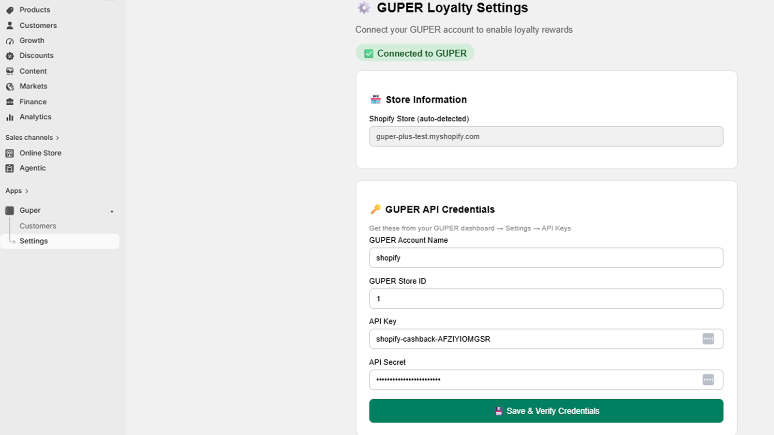774x435 pixels.
Task: Click the Online Store storefront icon
Action: 10,153
